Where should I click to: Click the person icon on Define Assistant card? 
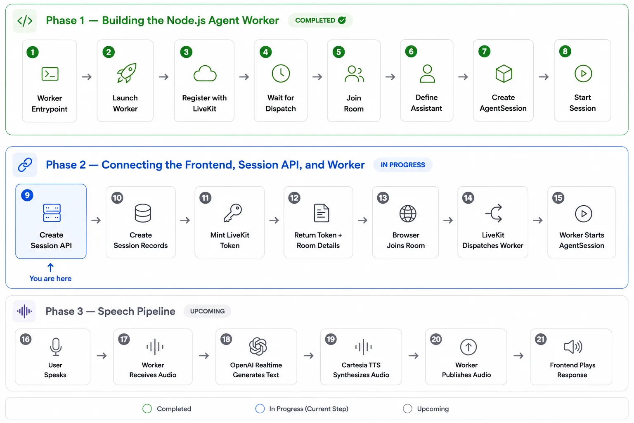(x=427, y=74)
